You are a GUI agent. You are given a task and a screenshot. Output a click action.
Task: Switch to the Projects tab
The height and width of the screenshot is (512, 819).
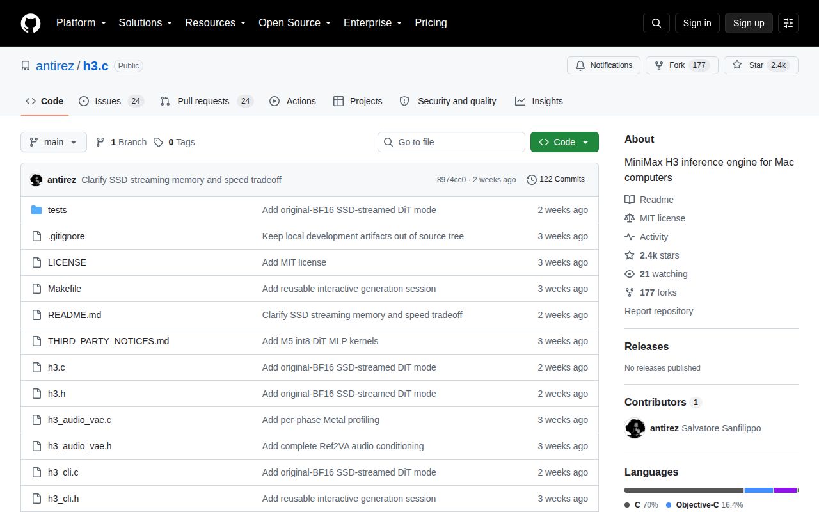[x=358, y=101]
